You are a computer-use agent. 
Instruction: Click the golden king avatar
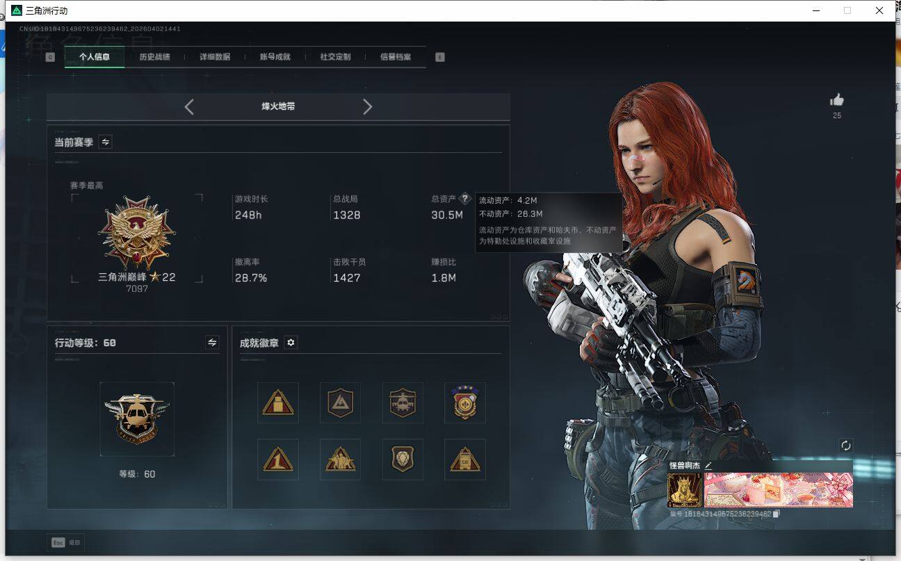click(x=685, y=490)
